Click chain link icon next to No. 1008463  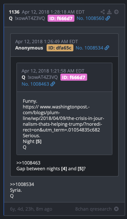coord(53,84)
